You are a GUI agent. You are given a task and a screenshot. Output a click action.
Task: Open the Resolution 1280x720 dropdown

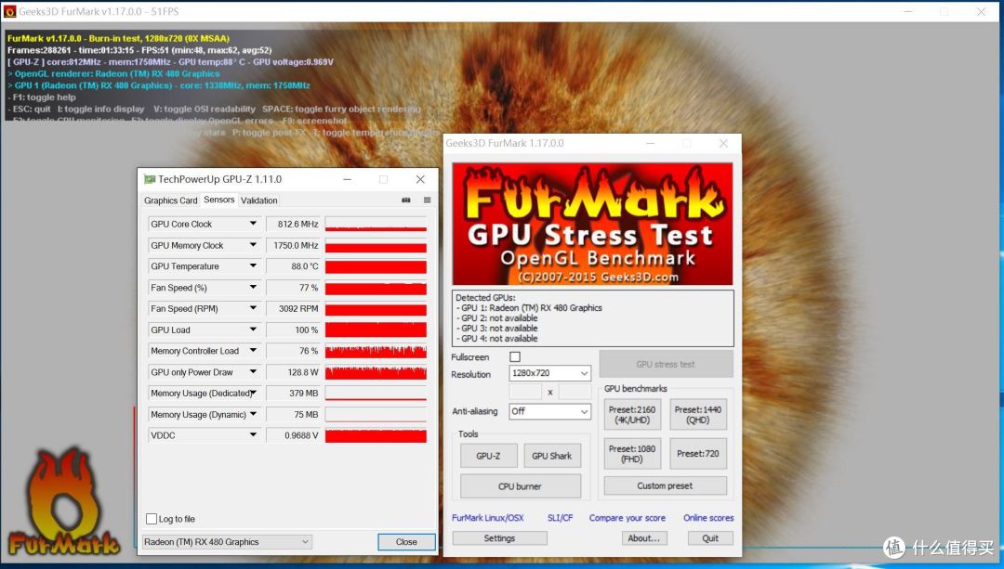click(x=550, y=373)
